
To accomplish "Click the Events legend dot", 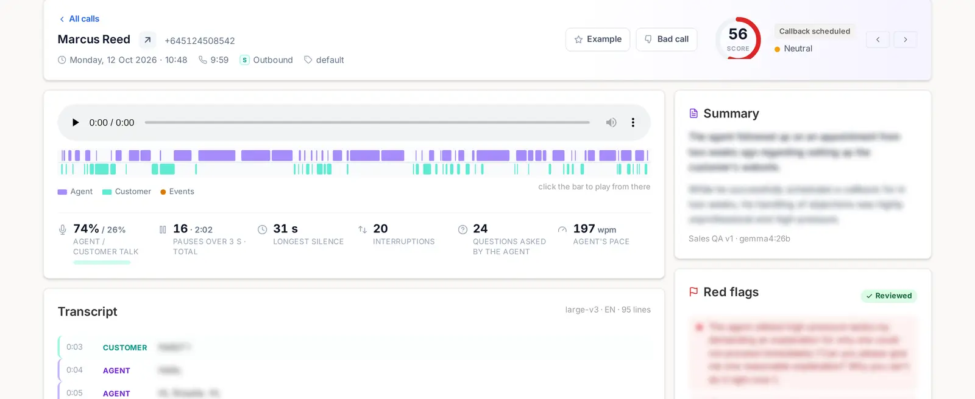I will coord(163,192).
